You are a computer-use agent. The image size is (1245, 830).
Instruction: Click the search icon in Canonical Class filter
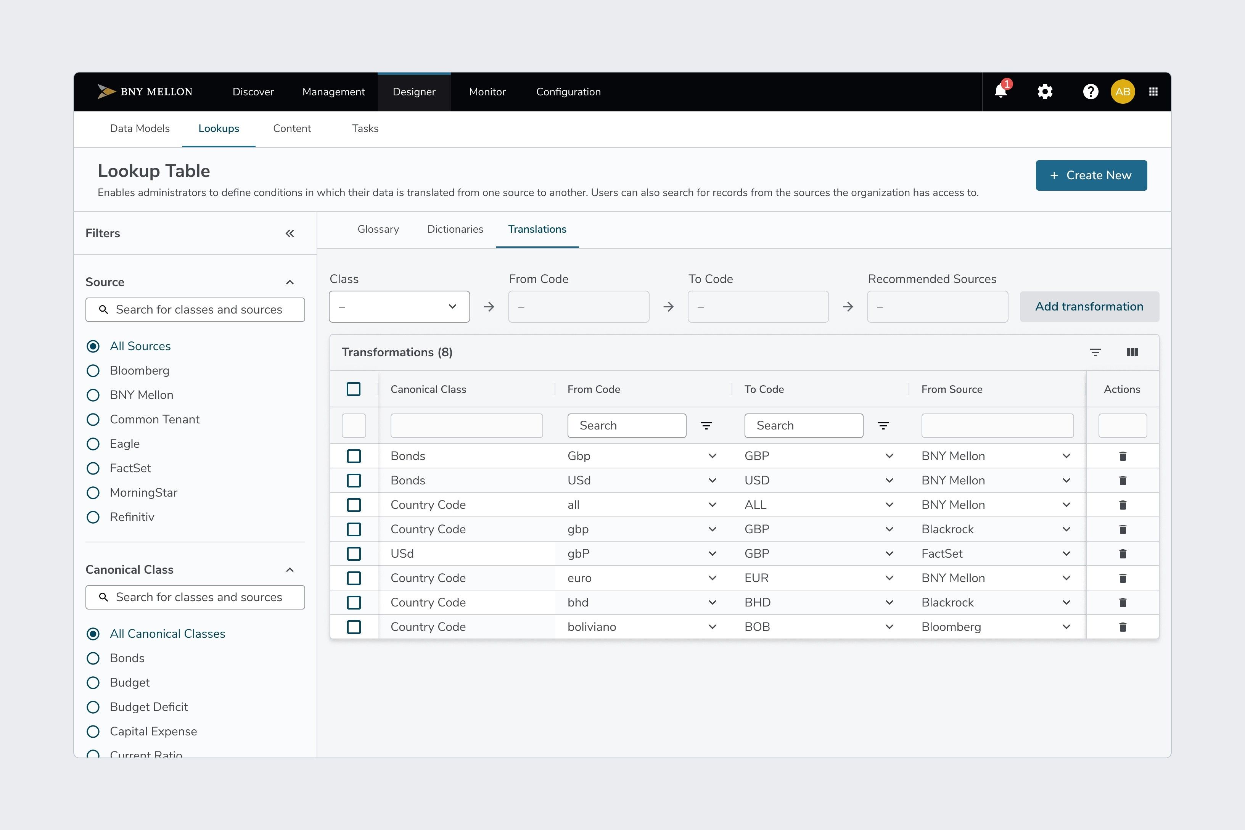tap(104, 597)
